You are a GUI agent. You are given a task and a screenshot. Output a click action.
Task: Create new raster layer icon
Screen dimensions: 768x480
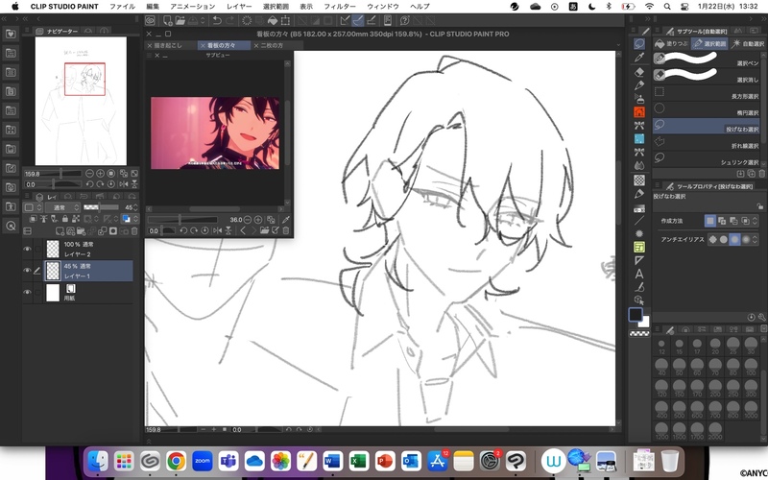tap(60, 230)
